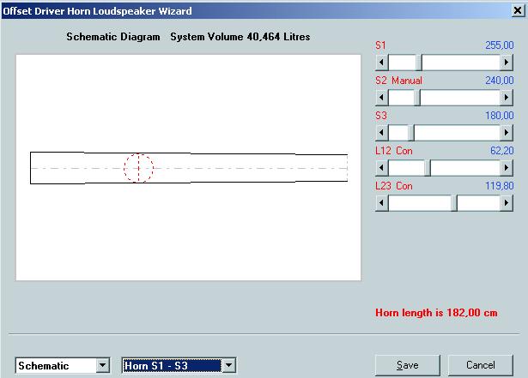Screen dimensions: 528x378
Task: Click the L23 Con slider thumb
Action: click(x=454, y=203)
